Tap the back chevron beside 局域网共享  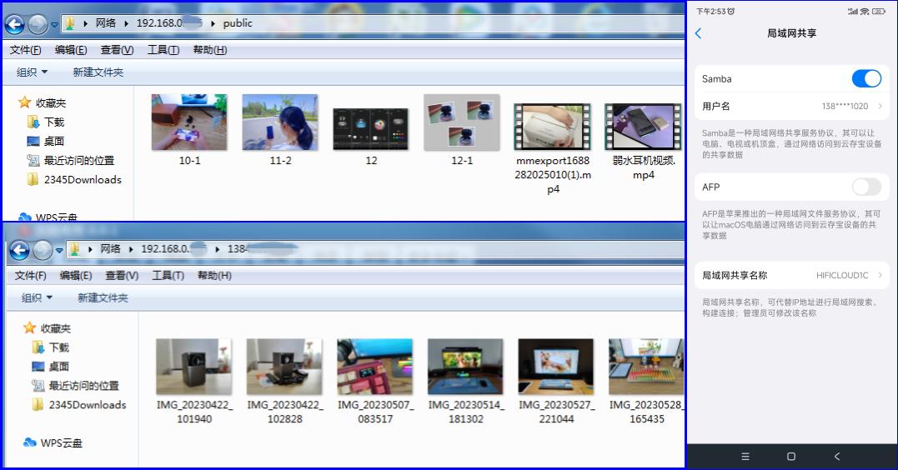pyautogui.click(x=699, y=33)
